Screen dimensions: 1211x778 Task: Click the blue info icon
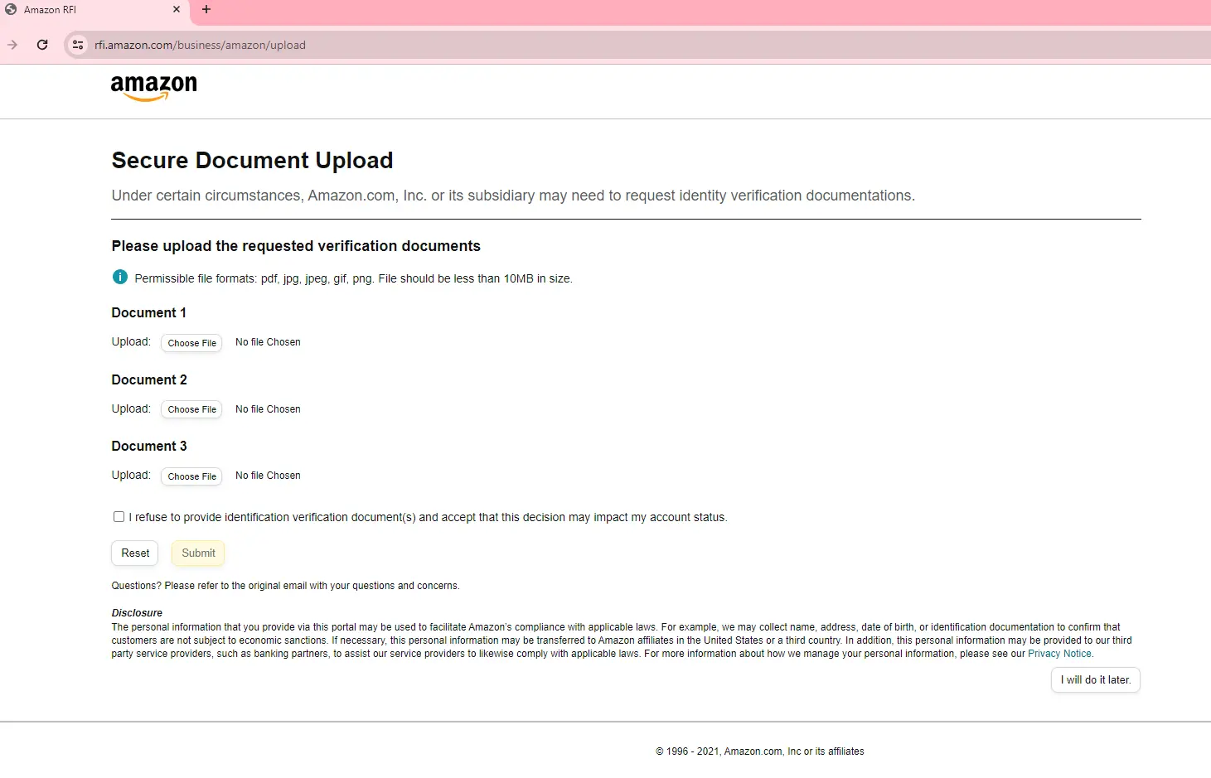pyautogui.click(x=120, y=277)
